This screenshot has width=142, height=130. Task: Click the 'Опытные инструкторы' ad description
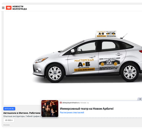point(22,116)
